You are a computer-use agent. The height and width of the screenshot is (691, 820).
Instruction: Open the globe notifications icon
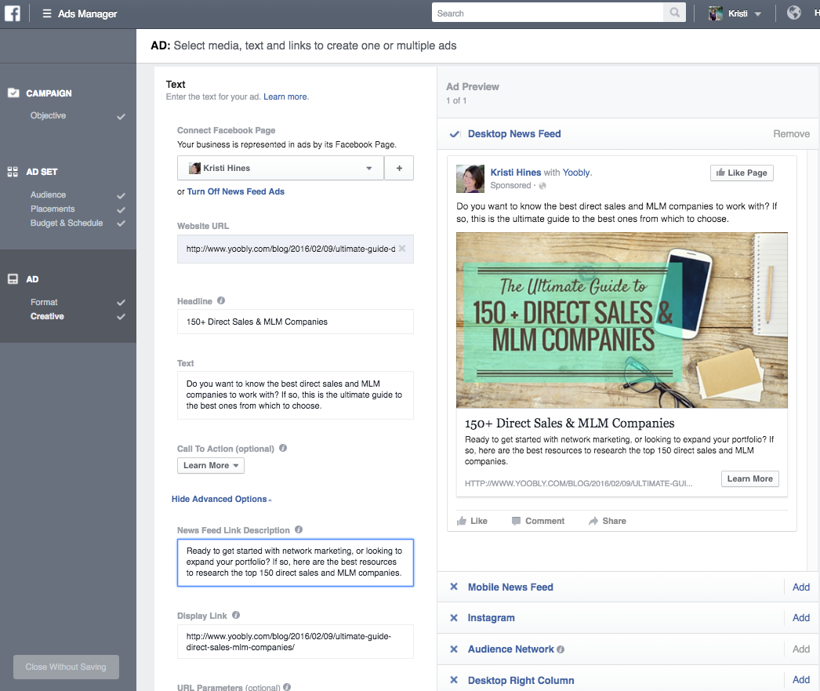pyautogui.click(x=794, y=13)
